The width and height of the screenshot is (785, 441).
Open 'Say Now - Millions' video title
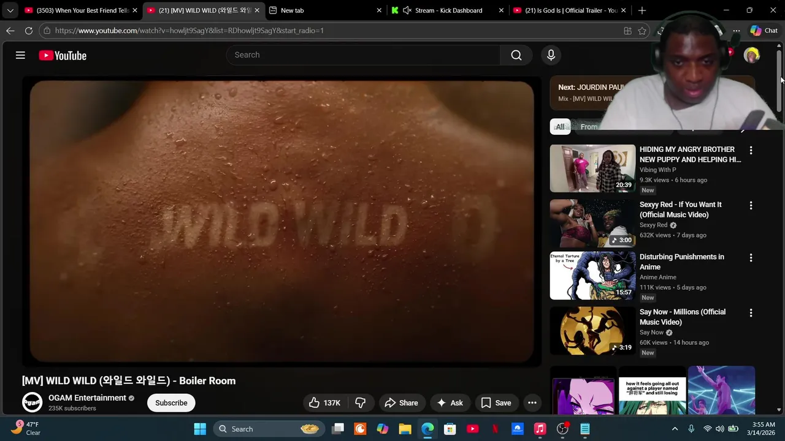click(x=683, y=317)
